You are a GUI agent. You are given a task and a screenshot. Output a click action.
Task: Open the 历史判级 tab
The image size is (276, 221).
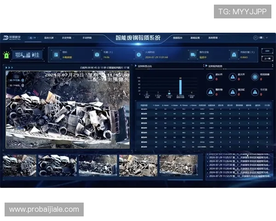(x=68, y=38)
